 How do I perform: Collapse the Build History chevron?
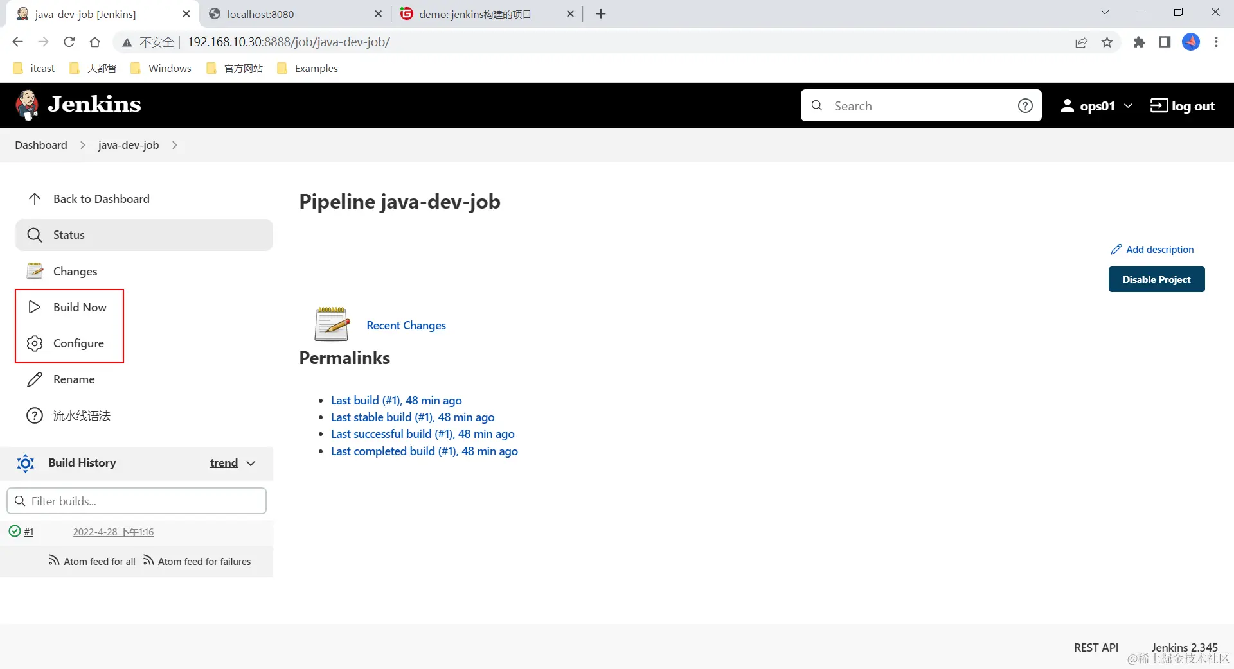click(251, 463)
